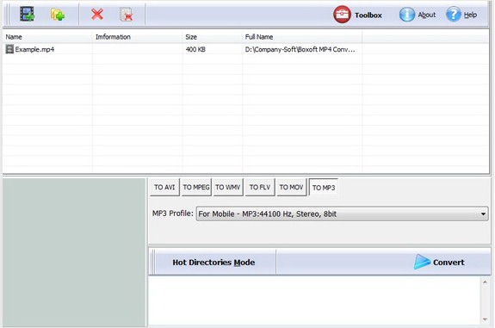Open the Toolbox
This screenshot has height=328, width=495.
(x=357, y=15)
